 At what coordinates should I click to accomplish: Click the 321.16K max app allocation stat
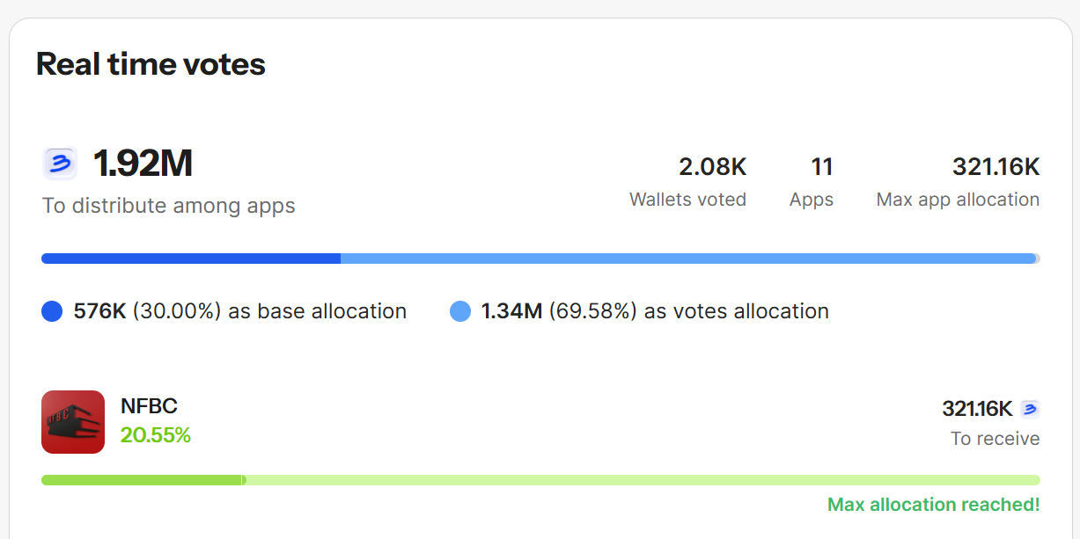(996, 166)
